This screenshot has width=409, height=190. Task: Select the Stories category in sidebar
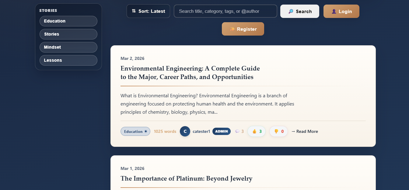68,34
